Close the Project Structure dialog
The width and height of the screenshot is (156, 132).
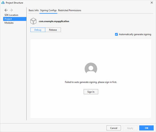[152, 3]
